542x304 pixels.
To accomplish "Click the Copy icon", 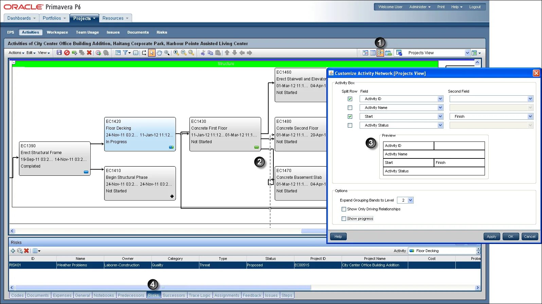I will (210, 53).
